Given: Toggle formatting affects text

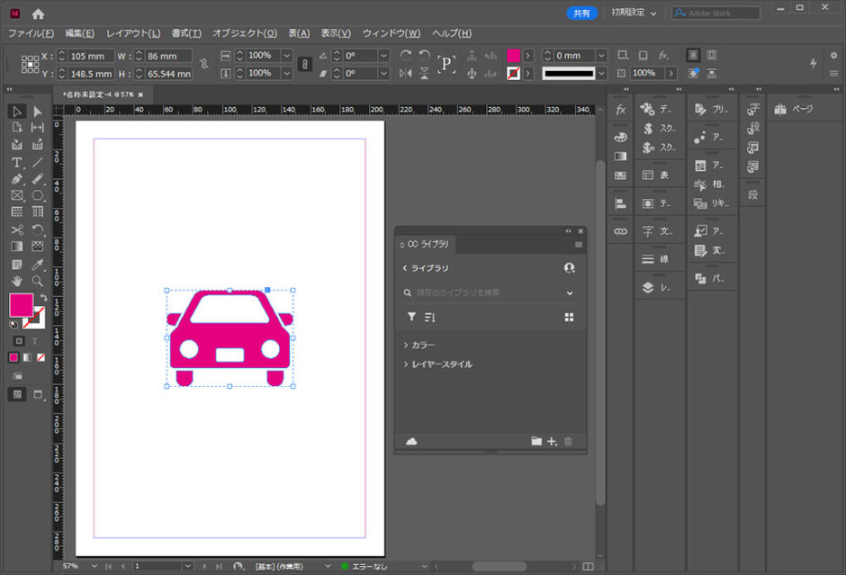Looking at the screenshot, I should point(35,341).
